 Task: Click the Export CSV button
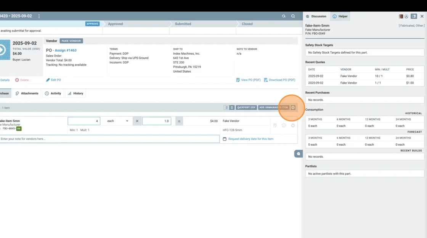(x=246, y=108)
